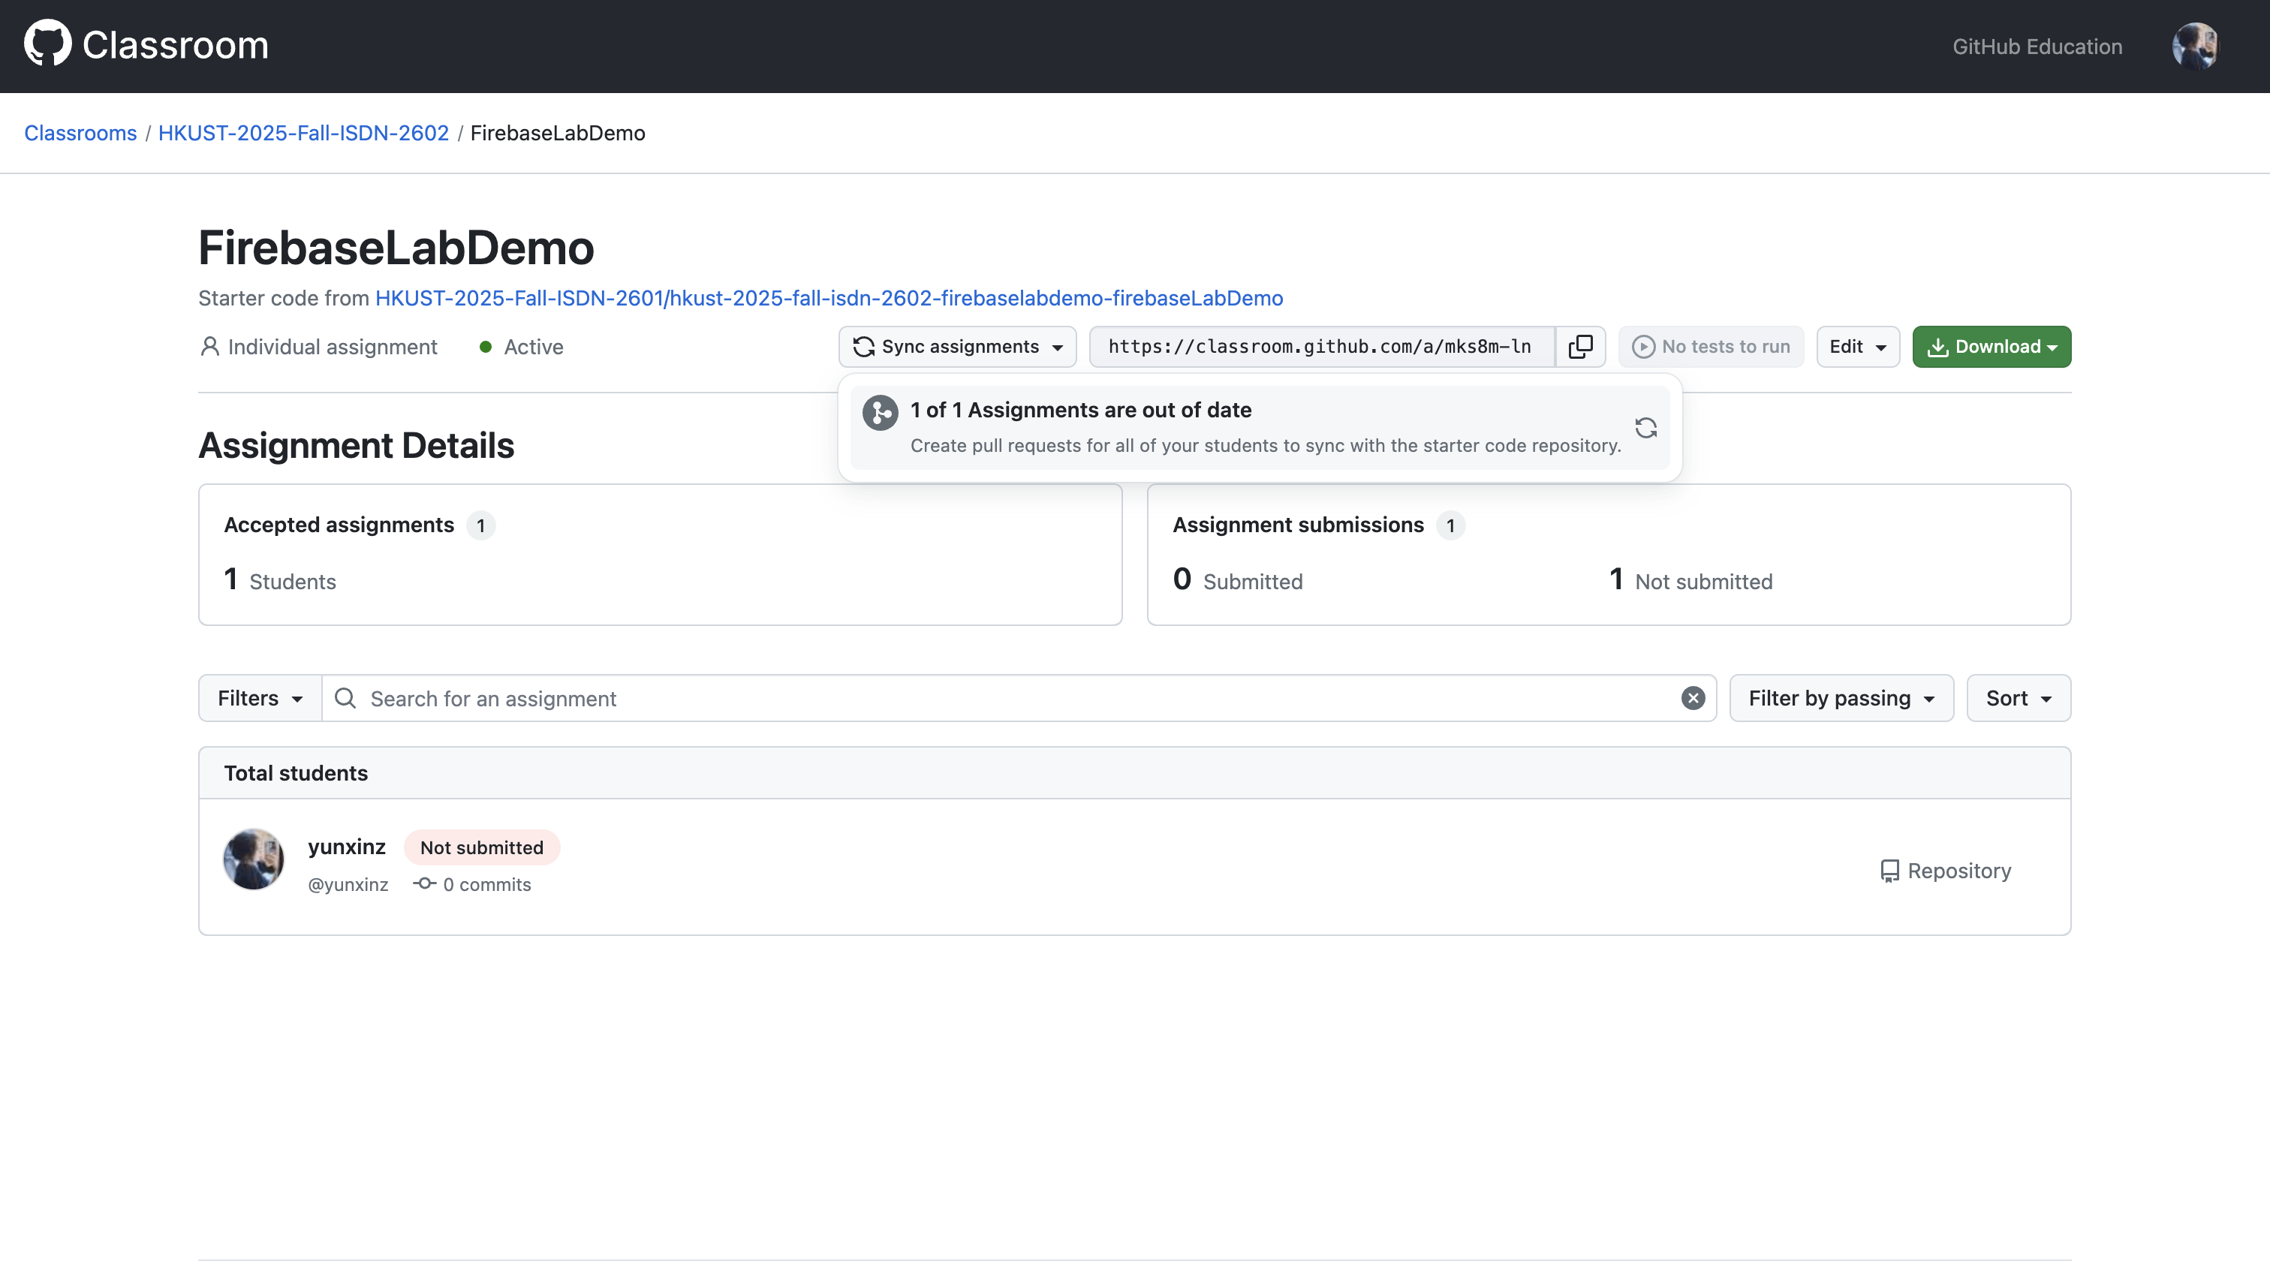Viewport: 2270px width, 1279px height.
Task: Open the starter code repository link
Action: coord(828,298)
